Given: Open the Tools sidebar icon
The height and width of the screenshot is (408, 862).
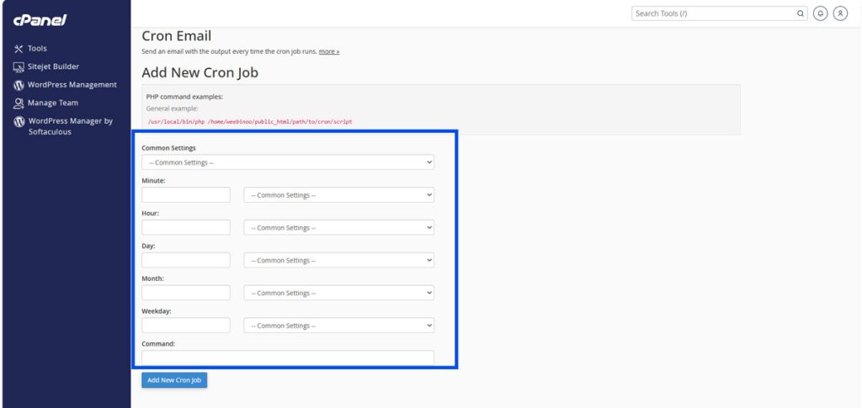Looking at the screenshot, I should point(19,49).
